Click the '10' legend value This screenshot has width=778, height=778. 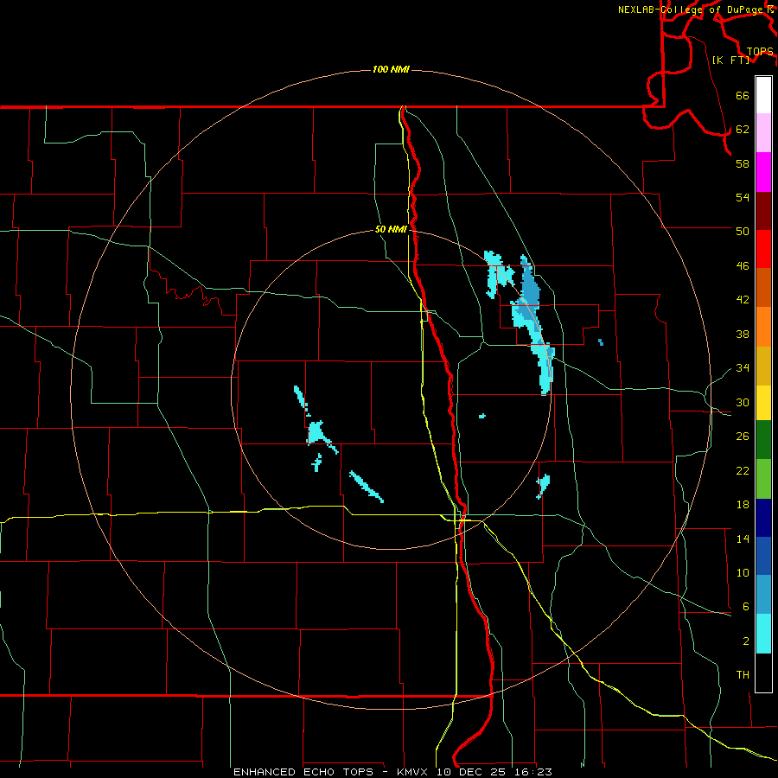tap(743, 572)
